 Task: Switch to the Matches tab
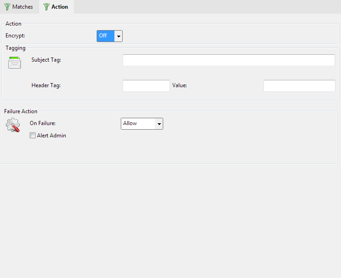pos(22,7)
